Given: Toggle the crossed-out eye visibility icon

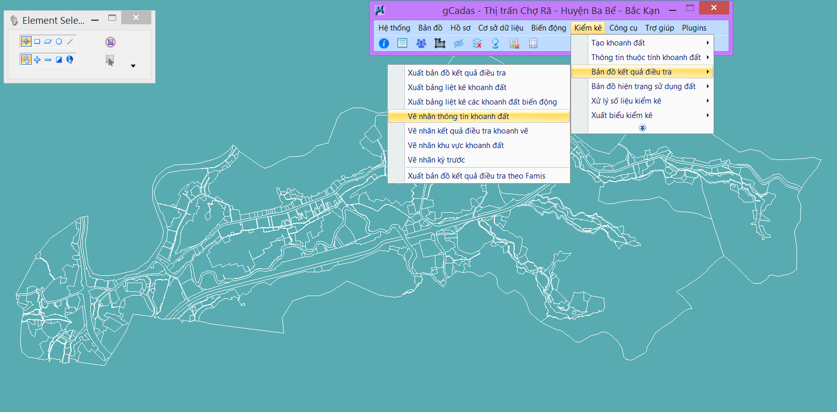Looking at the screenshot, I should coord(459,43).
